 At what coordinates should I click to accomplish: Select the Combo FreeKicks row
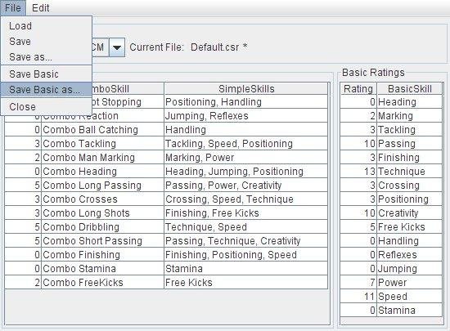click(166, 283)
